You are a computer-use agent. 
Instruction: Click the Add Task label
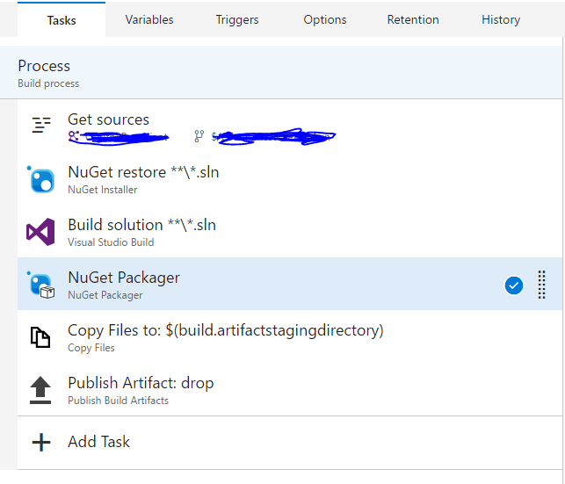point(98,442)
